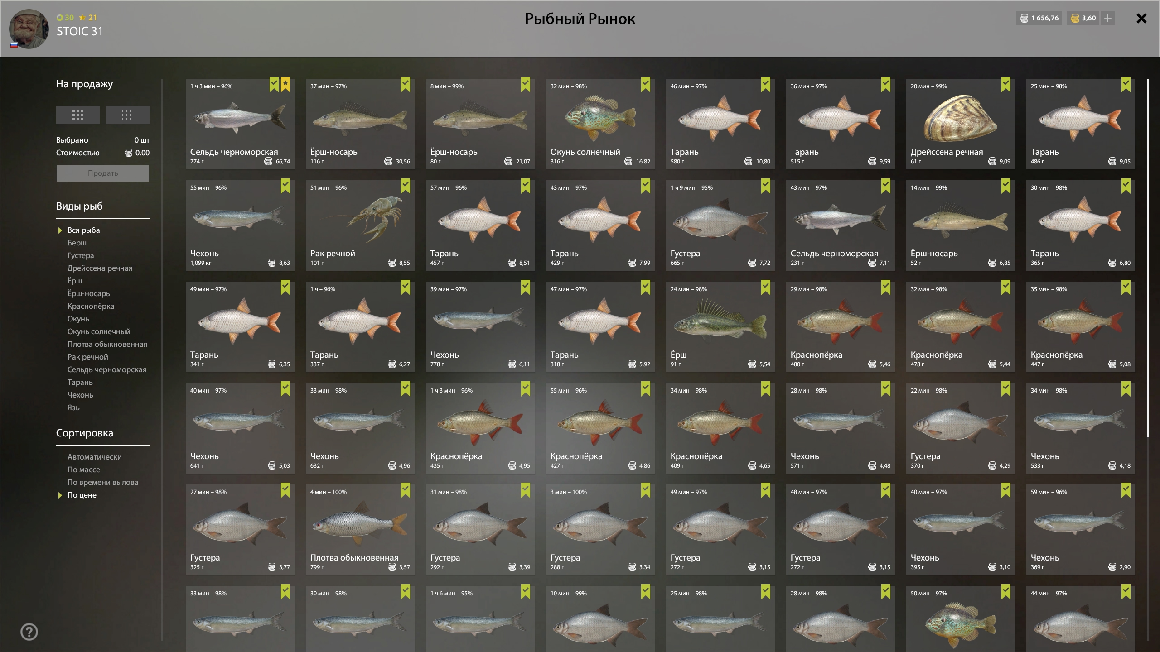The image size is (1160, 652).
Task: Click the gold coins balance icon
Action: (x=1075, y=18)
